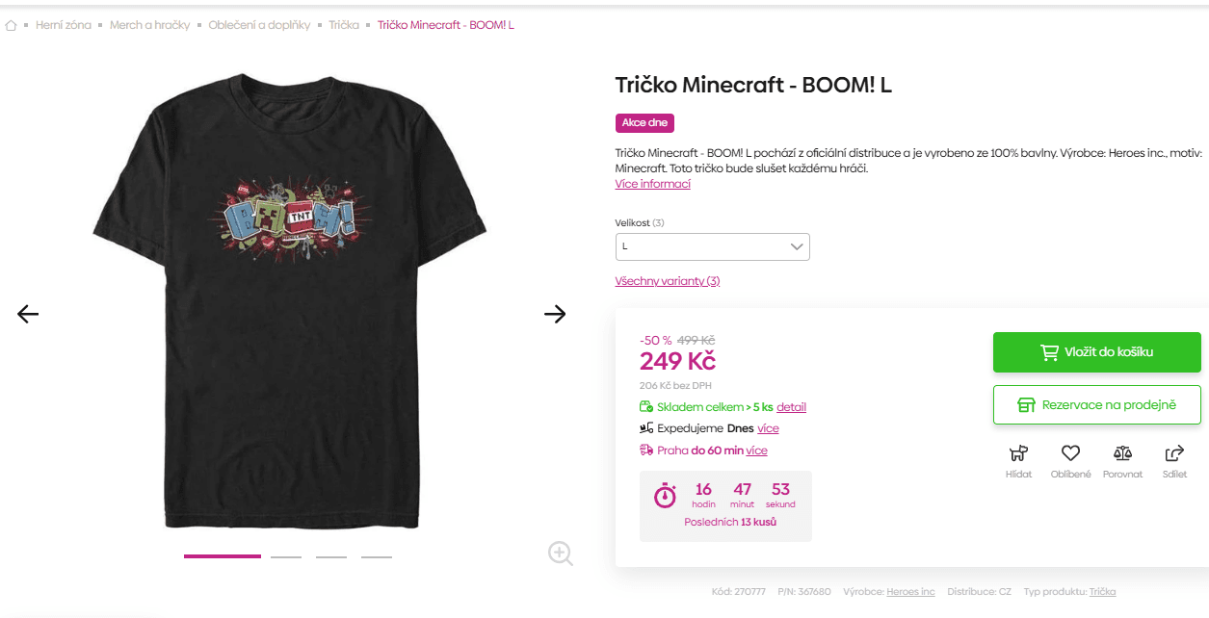Expand Více informací description link
The height and width of the screenshot is (618, 1209).
653,184
